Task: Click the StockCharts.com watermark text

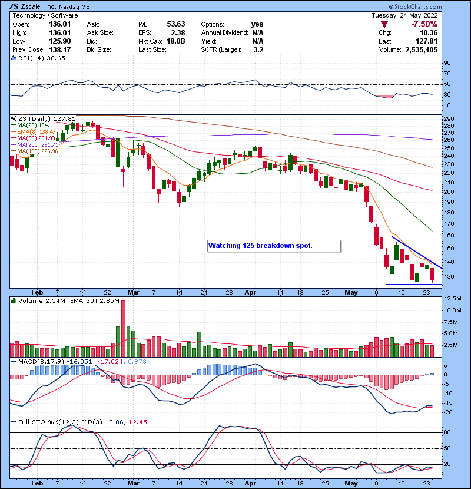Action: tap(415, 6)
